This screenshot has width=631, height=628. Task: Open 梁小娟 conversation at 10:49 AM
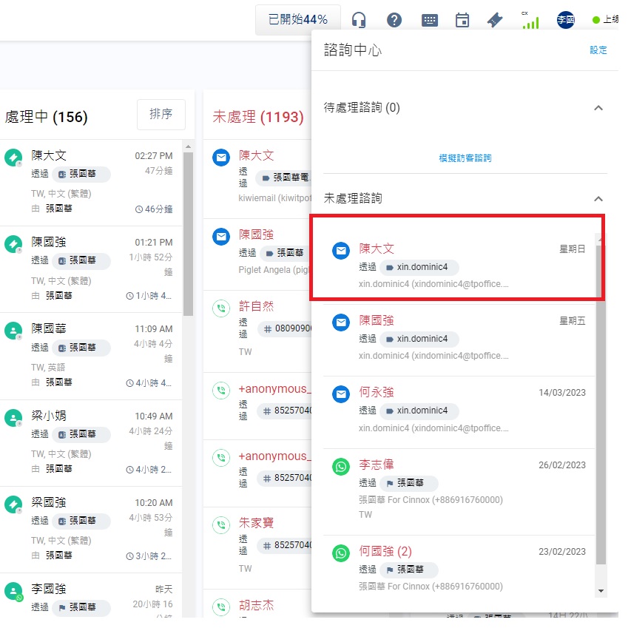[91, 443]
